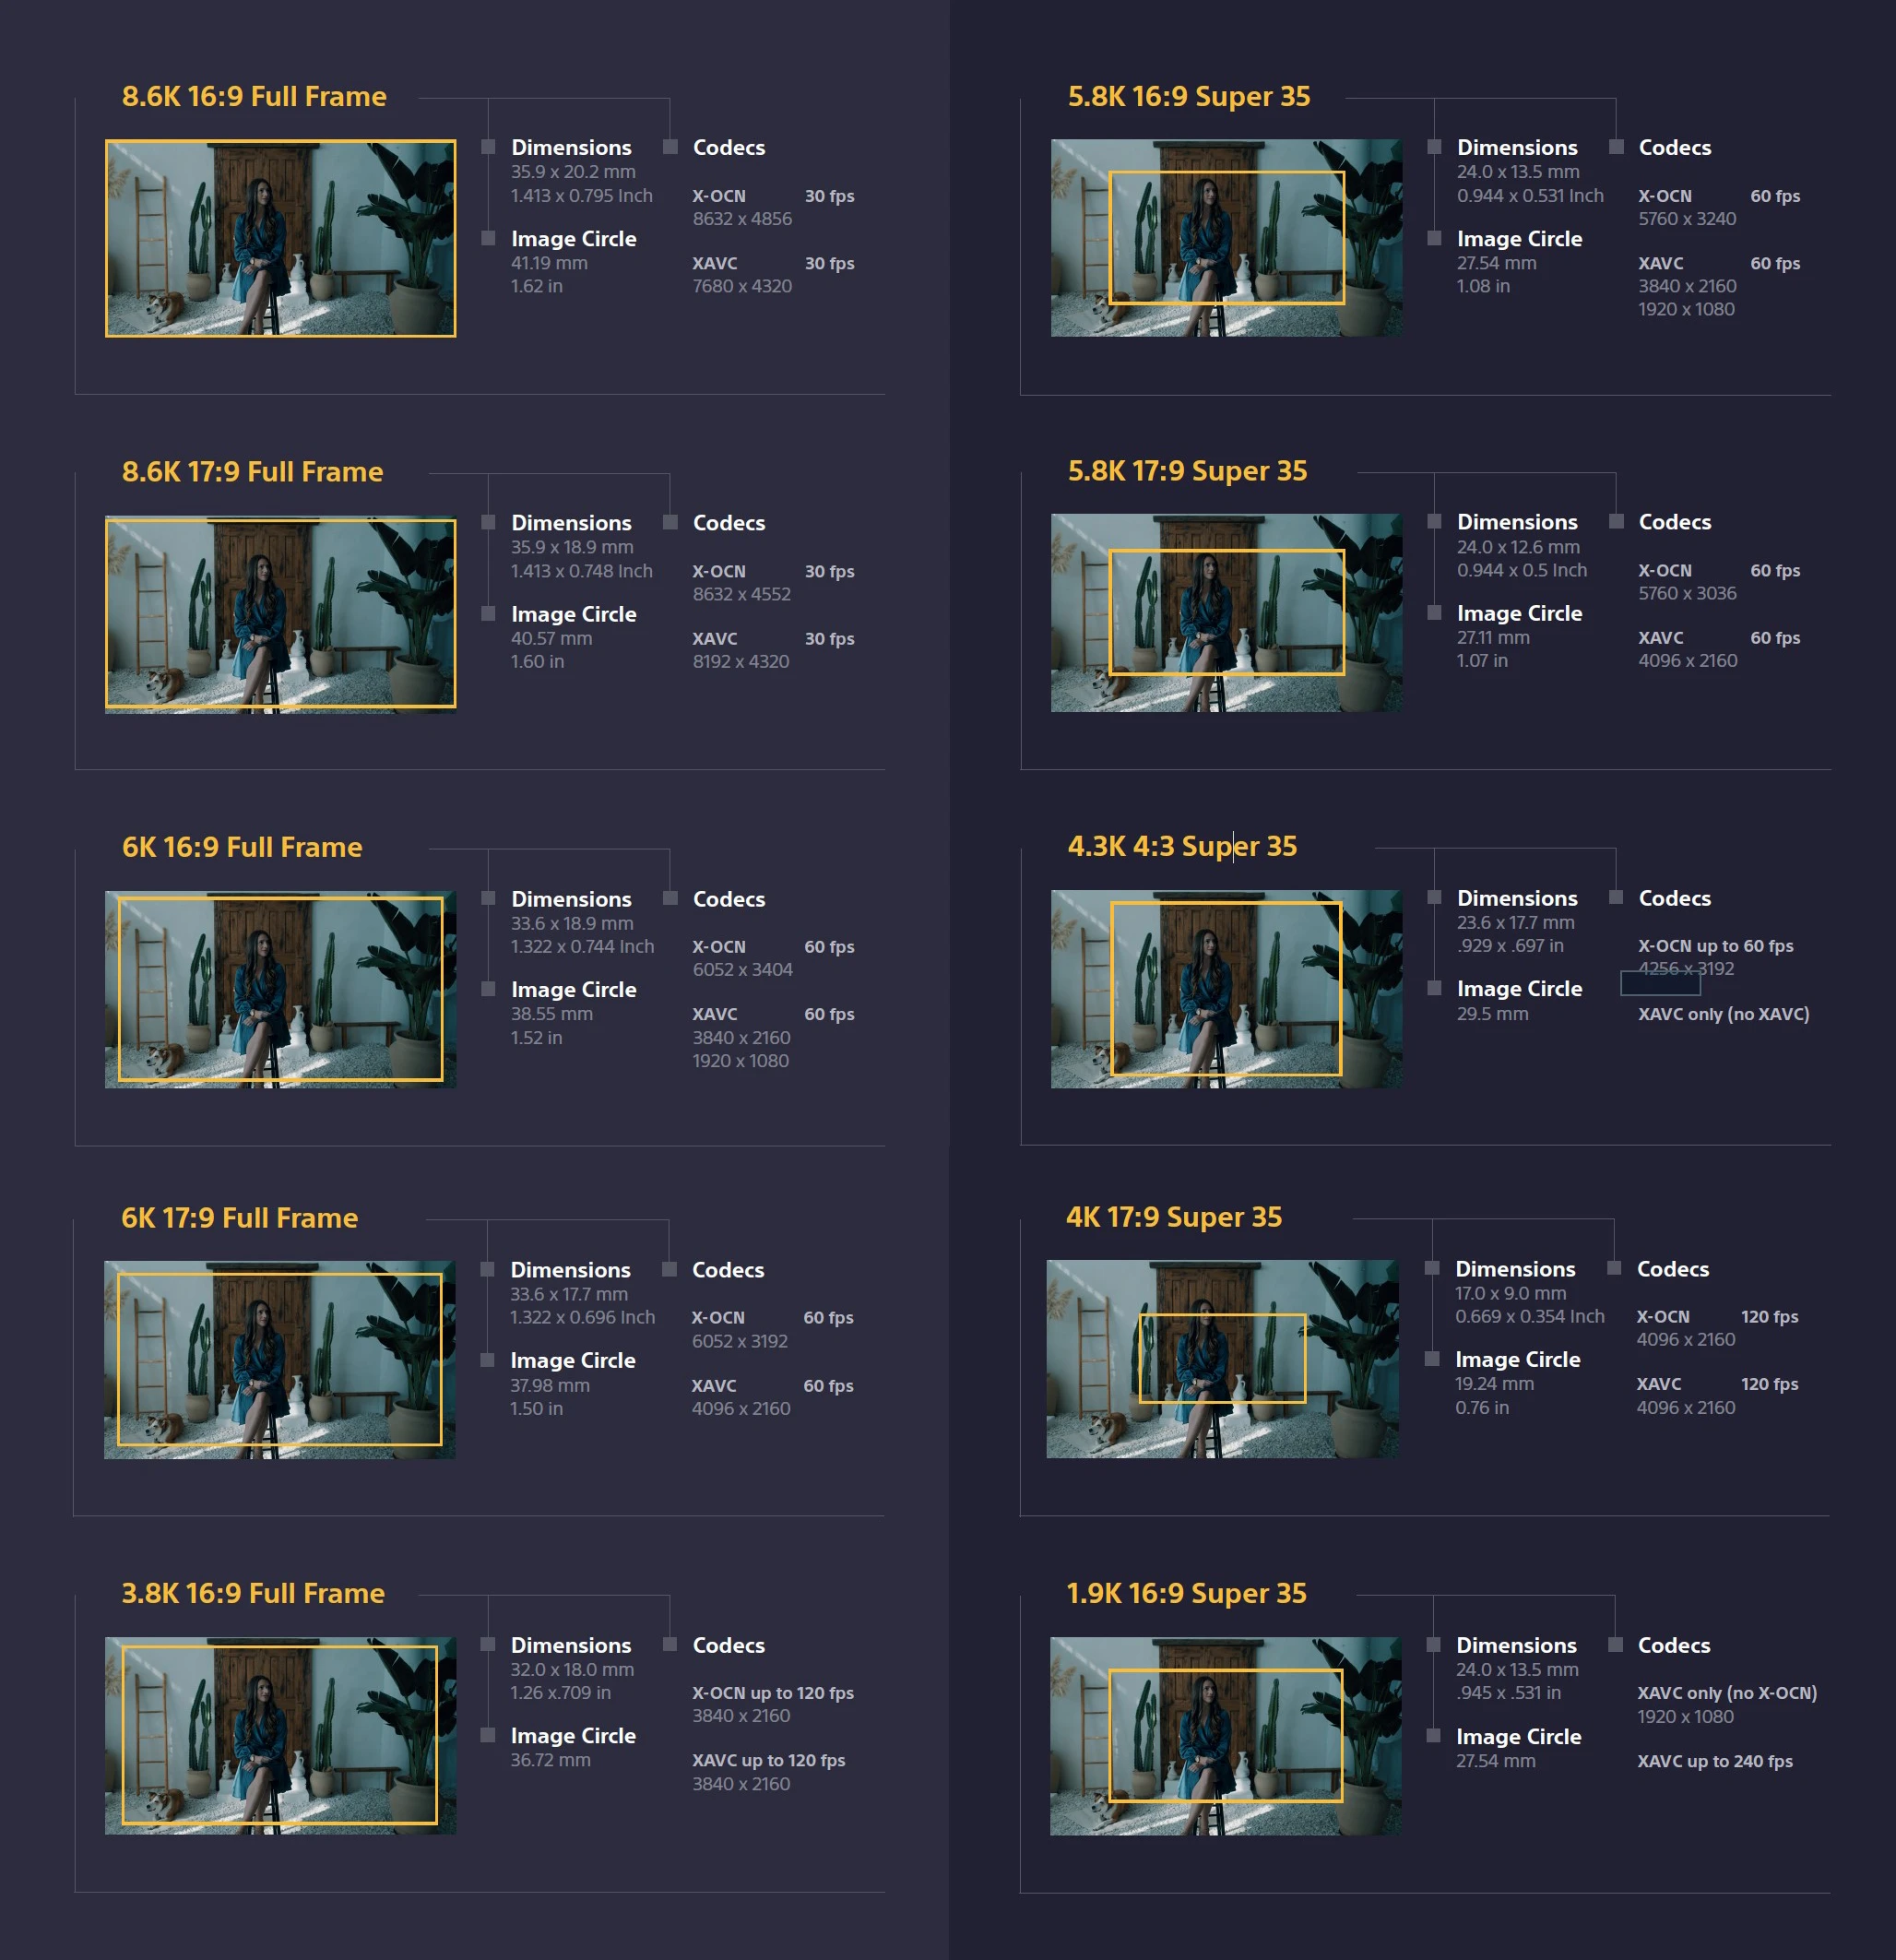Click the '0.944 x 0.531 Inch' value
The height and width of the screenshot is (1960, 1896).
pos(1529,195)
